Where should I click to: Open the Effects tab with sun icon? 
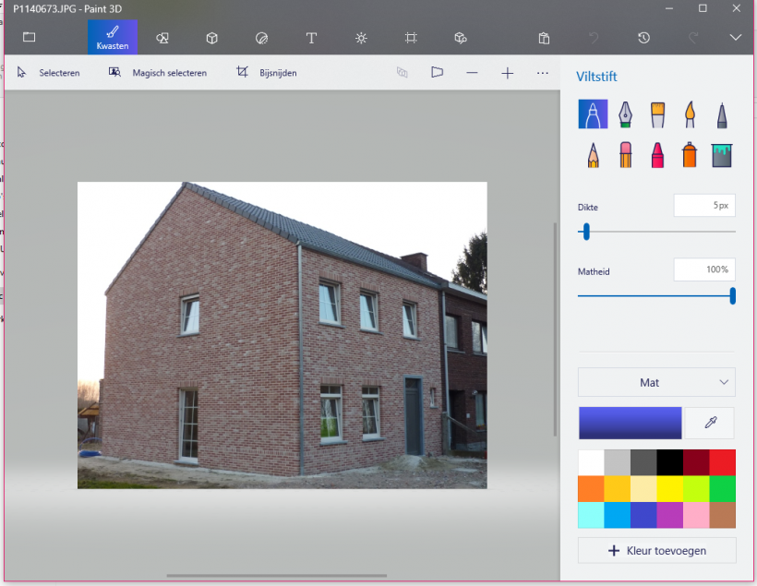click(x=361, y=38)
